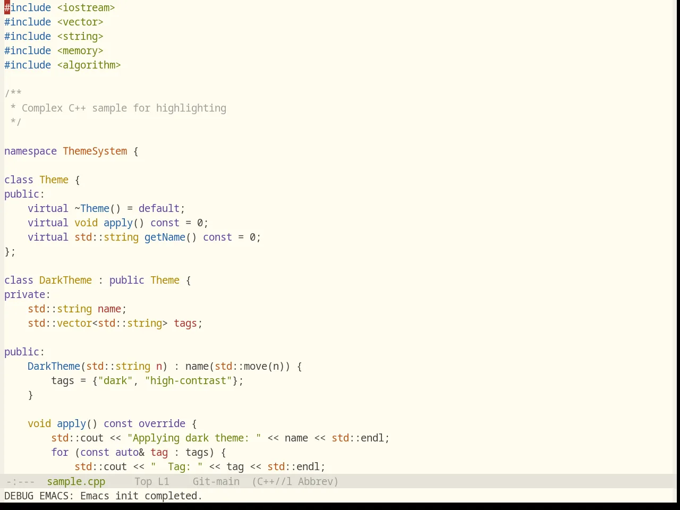Screen dimensions: 680x510
Task: Place cursor on '#include <iostream>' line
Action: 59,8
